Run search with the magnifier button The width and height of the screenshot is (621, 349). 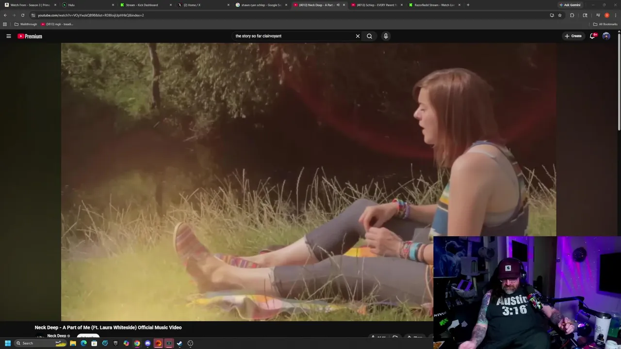[x=369, y=36]
